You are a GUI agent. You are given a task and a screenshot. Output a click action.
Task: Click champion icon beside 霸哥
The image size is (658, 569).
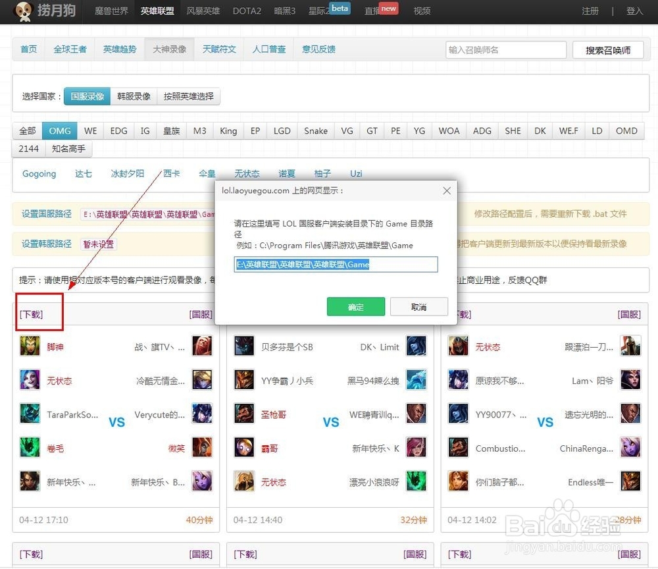coord(244,447)
